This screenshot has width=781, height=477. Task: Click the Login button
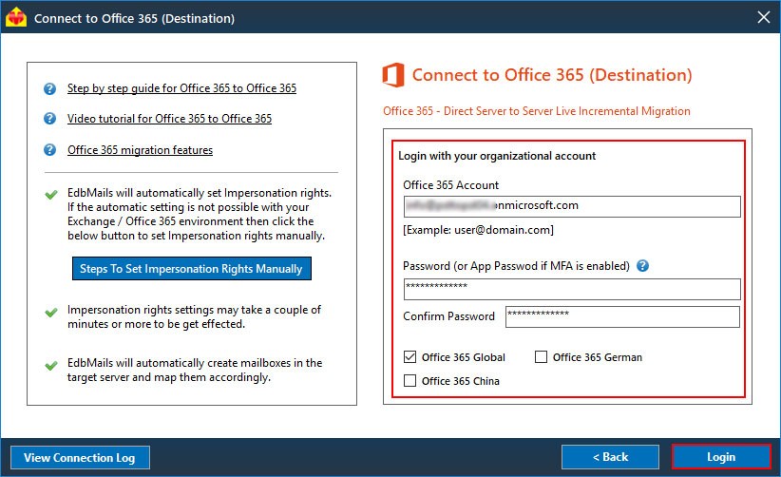point(721,457)
